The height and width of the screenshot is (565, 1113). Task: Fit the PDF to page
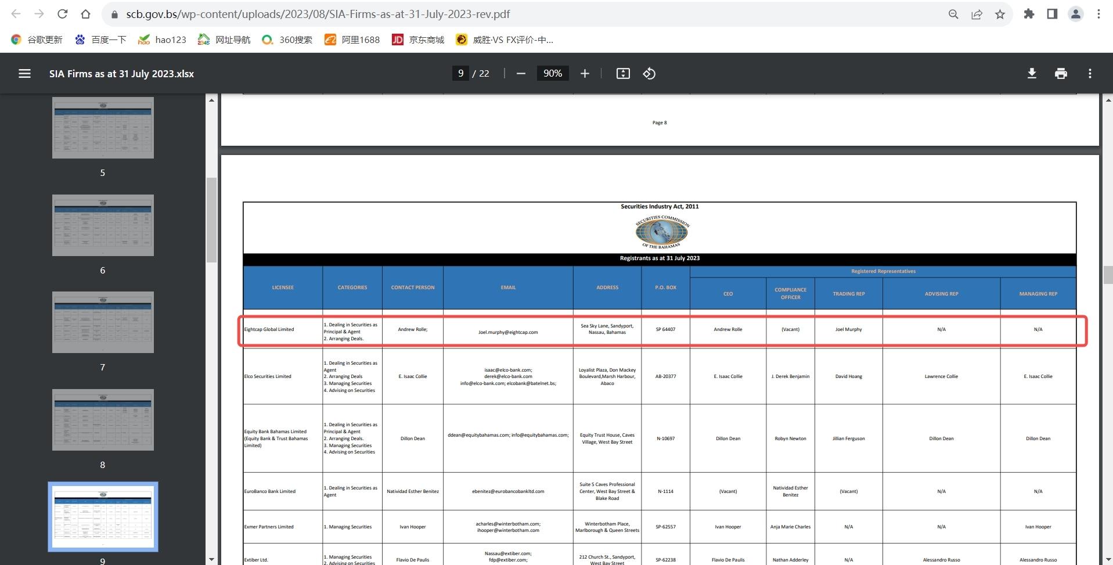point(623,73)
